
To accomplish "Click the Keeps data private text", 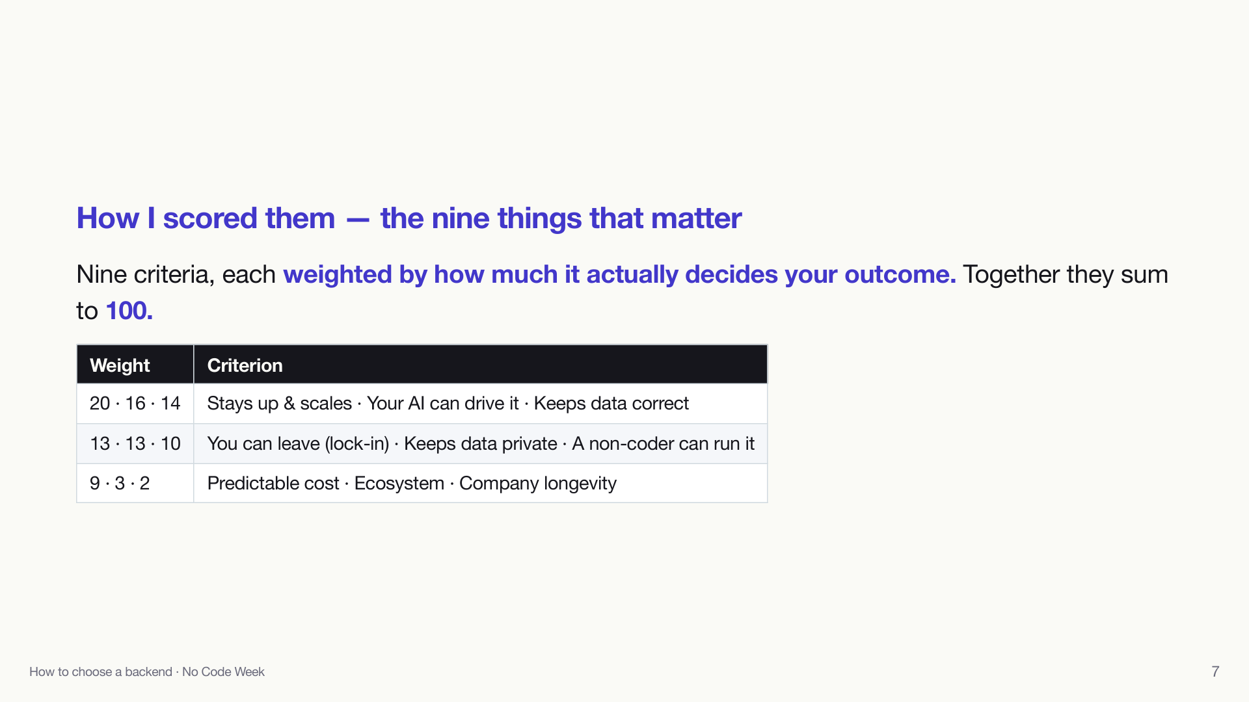I will [x=480, y=444].
